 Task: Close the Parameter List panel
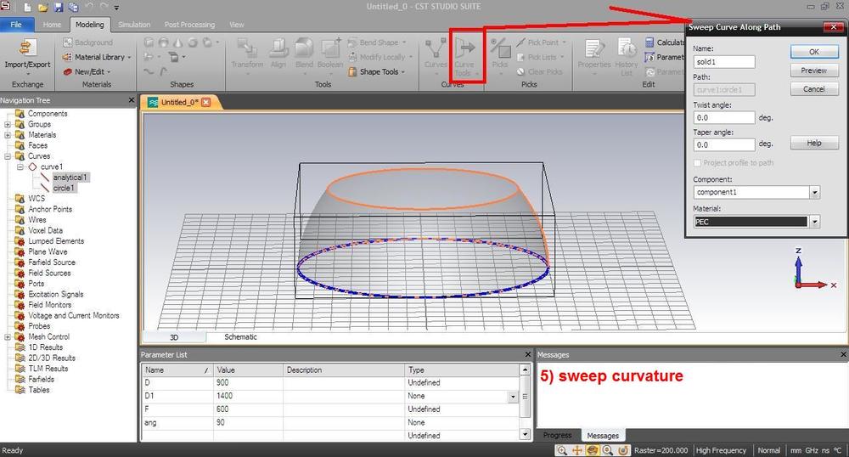pos(528,354)
